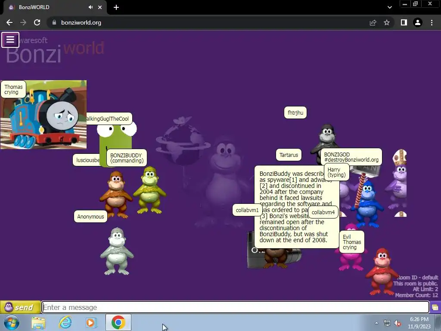Click the 'Thomas crying' name tag
Screen dimensions: 441x331
point(13,89)
